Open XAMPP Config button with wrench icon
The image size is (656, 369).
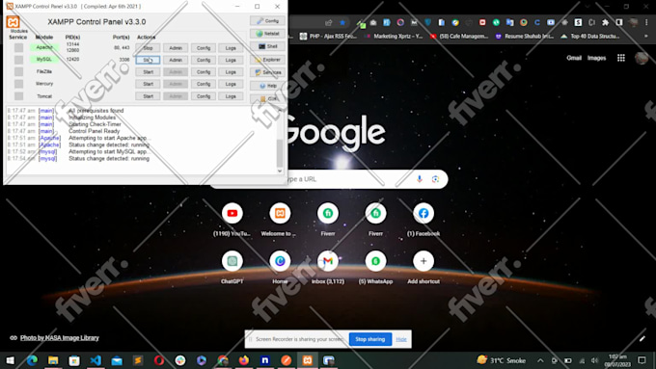(268, 20)
